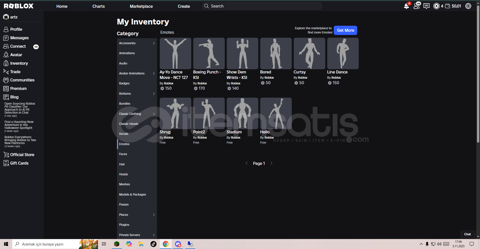Go to the previous inventory page
The image size is (480, 249).
coord(246,163)
